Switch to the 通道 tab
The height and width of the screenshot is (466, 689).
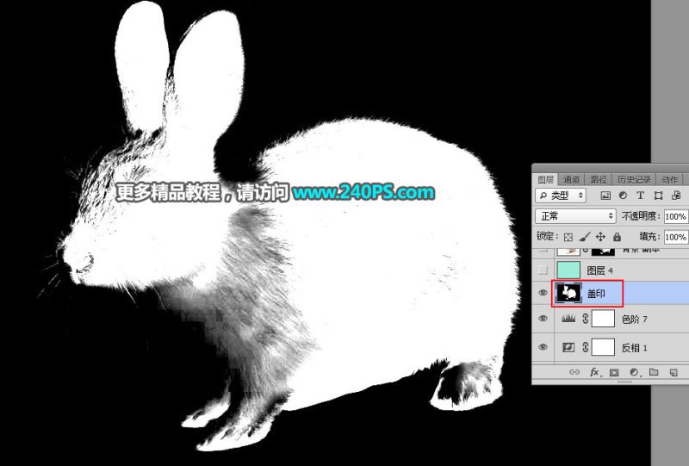[x=571, y=179]
